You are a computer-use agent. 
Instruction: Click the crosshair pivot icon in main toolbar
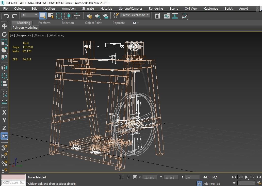pos(77,16)
